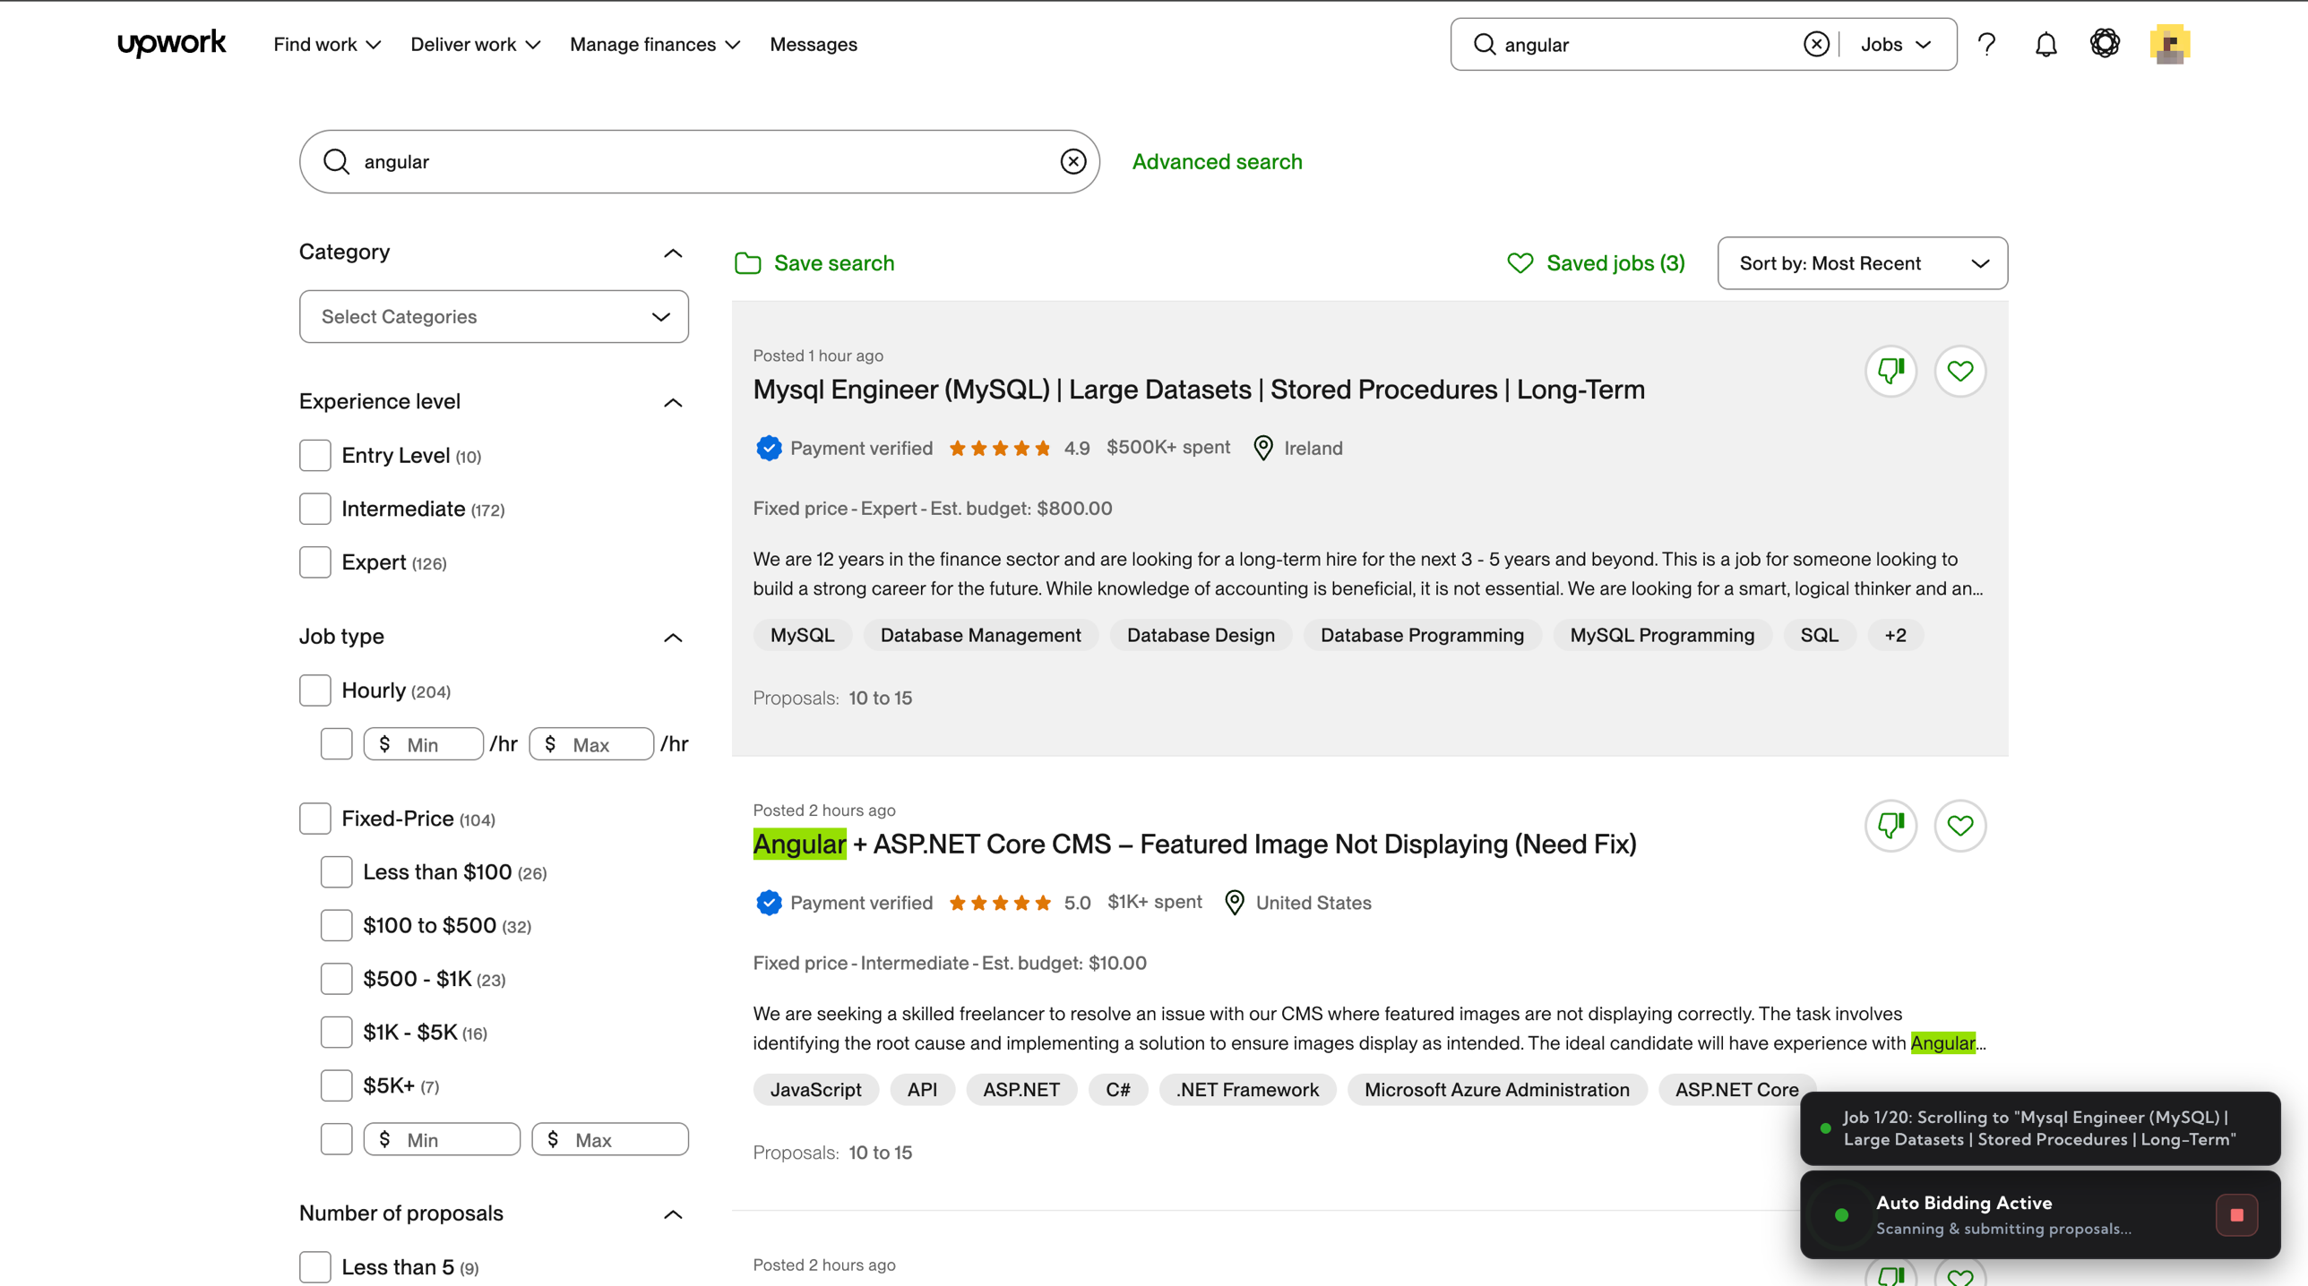The image size is (2308, 1286).
Task: Collapse the Job type section
Action: click(673, 638)
